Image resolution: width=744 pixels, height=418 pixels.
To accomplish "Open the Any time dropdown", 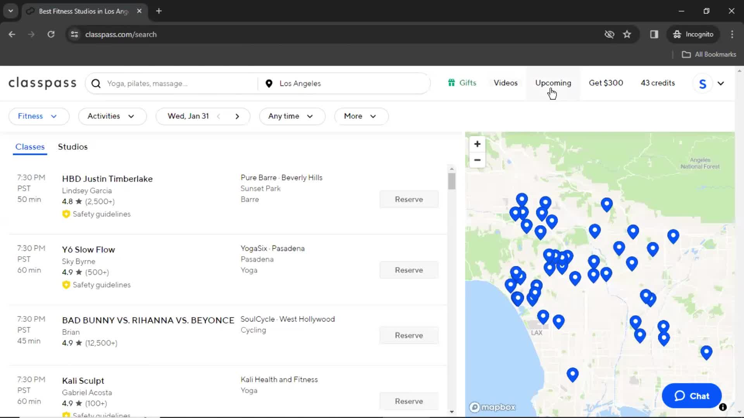I will (x=292, y=116).
